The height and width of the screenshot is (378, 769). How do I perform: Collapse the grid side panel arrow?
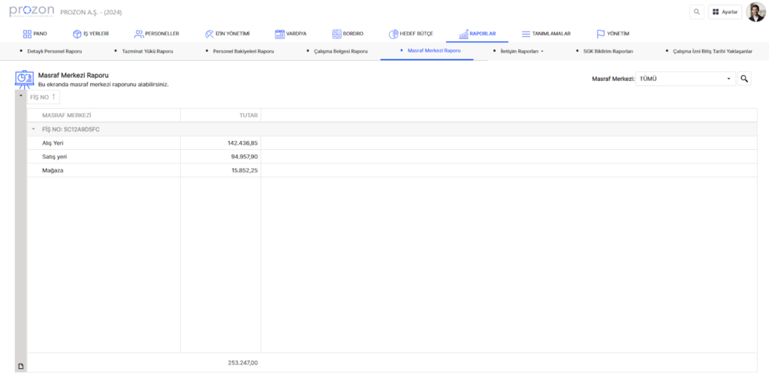click(20, 96)
